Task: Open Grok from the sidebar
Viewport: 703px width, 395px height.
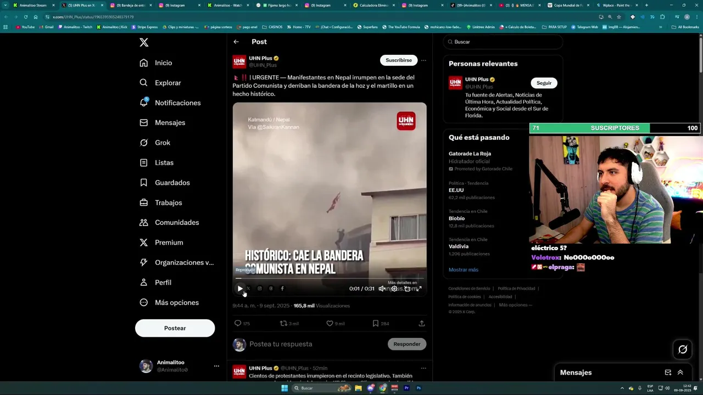Action: [x=155, y=143]
